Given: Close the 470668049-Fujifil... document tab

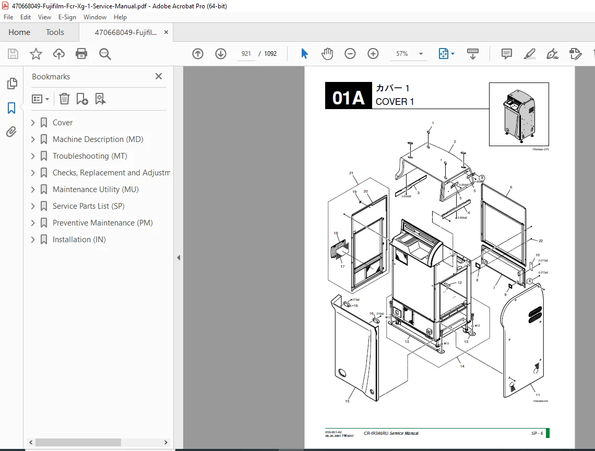Looking at the screenshot, I should [166, 32].
